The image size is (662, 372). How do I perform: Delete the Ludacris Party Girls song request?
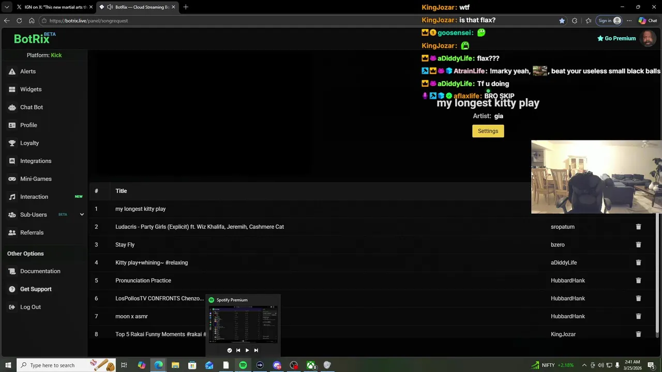[x=638, y=227]
